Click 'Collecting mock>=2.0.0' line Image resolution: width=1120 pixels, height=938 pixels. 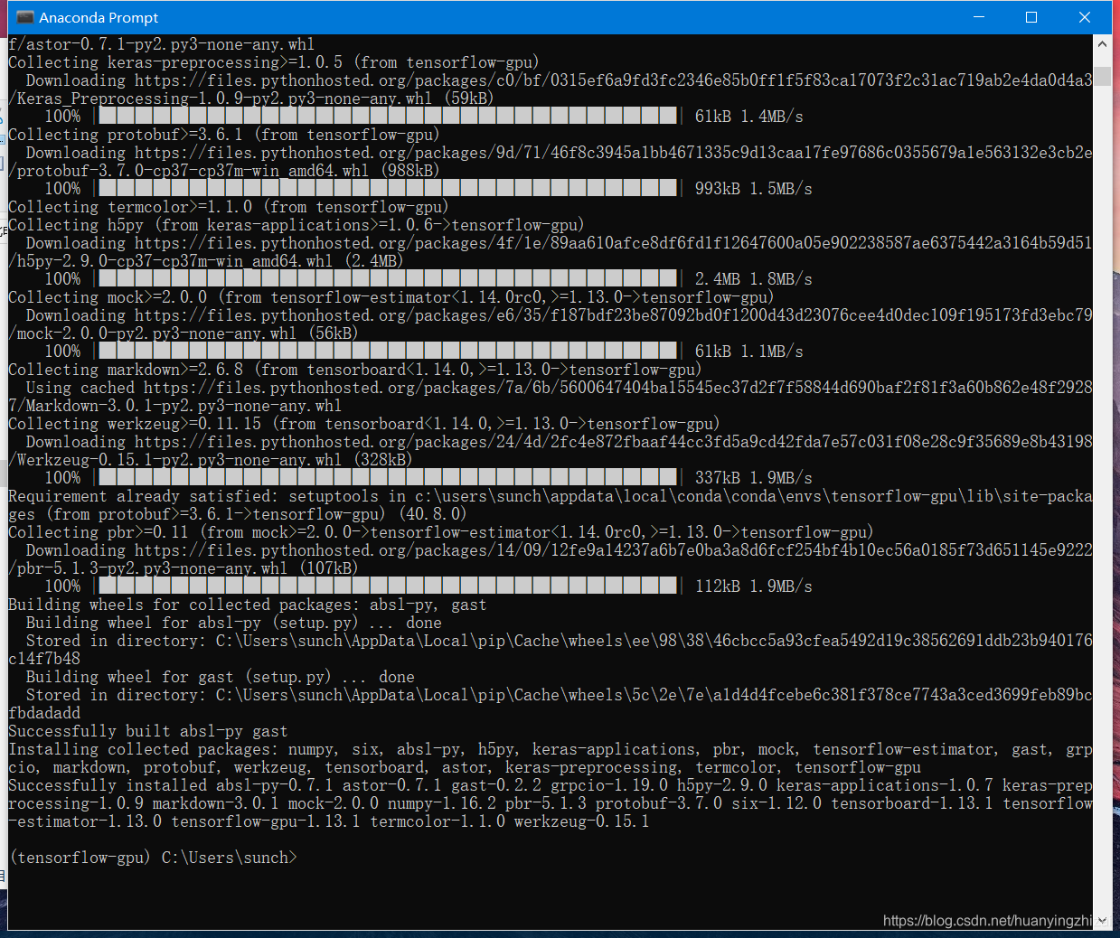391,297
